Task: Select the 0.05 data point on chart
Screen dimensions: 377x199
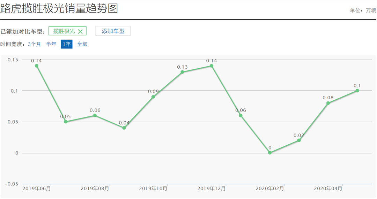Action: coord(66,122)
